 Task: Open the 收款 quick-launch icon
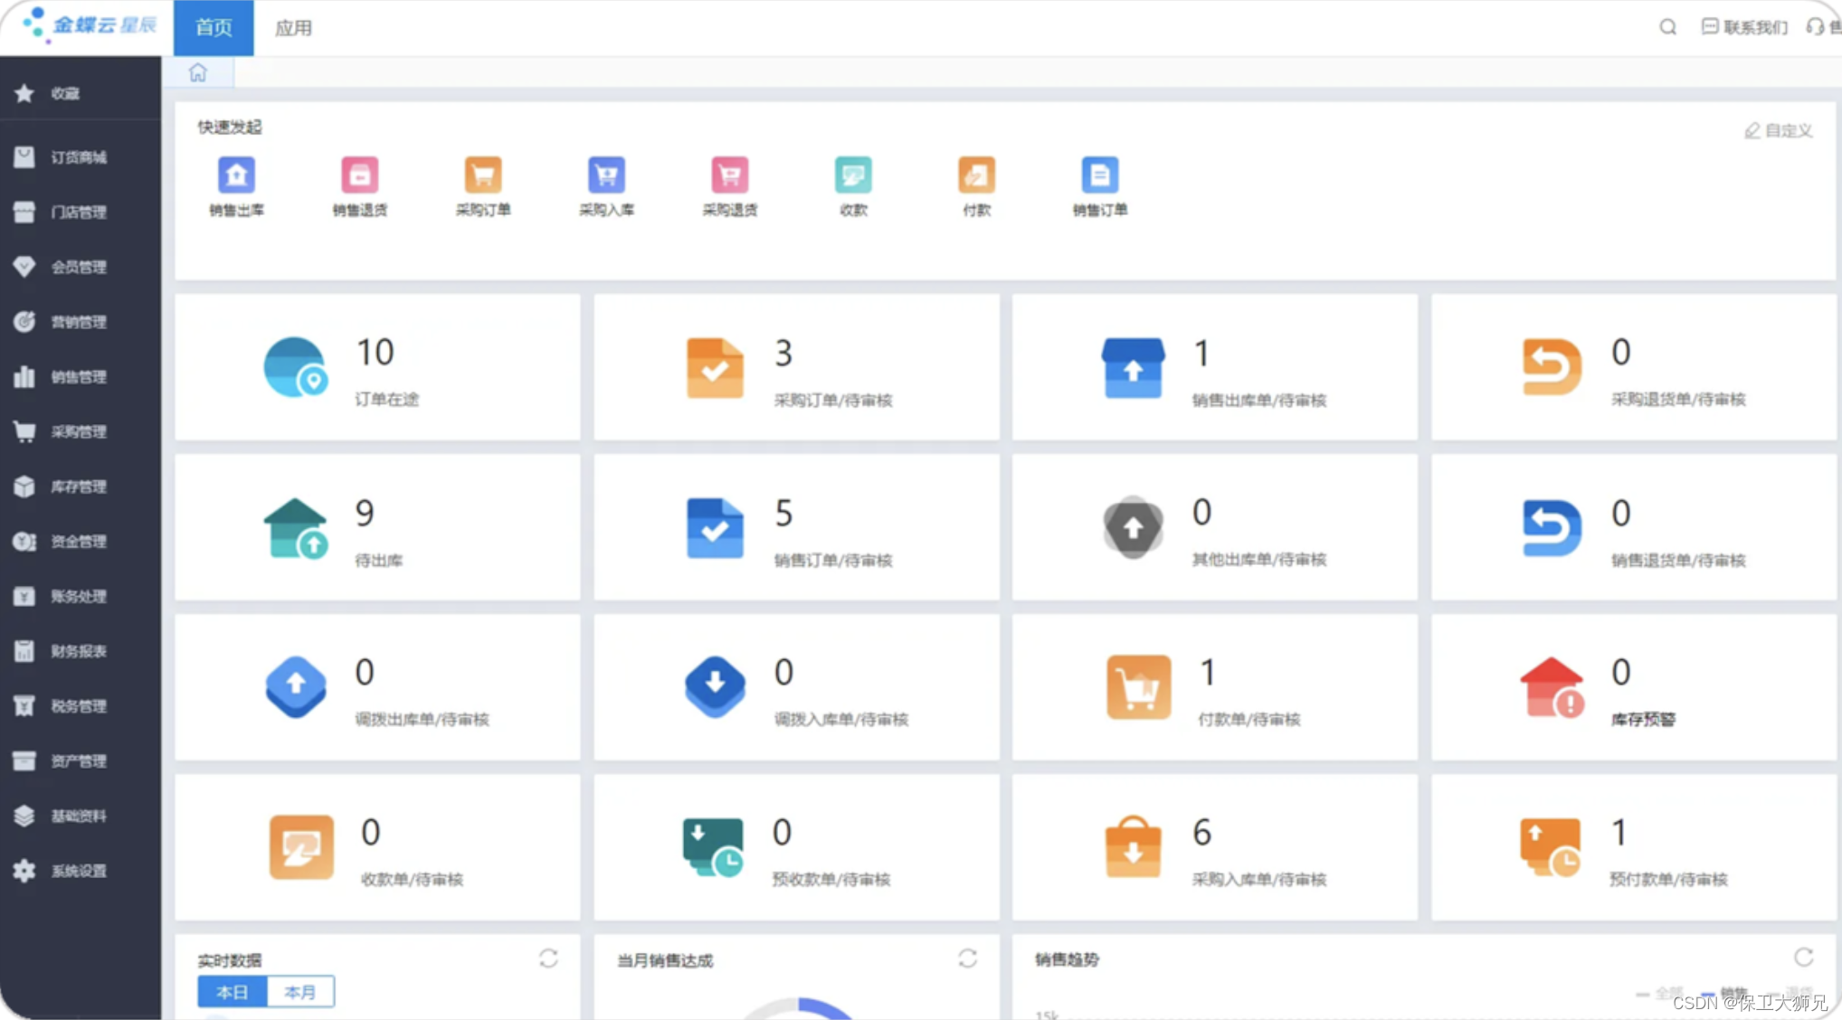852,175
